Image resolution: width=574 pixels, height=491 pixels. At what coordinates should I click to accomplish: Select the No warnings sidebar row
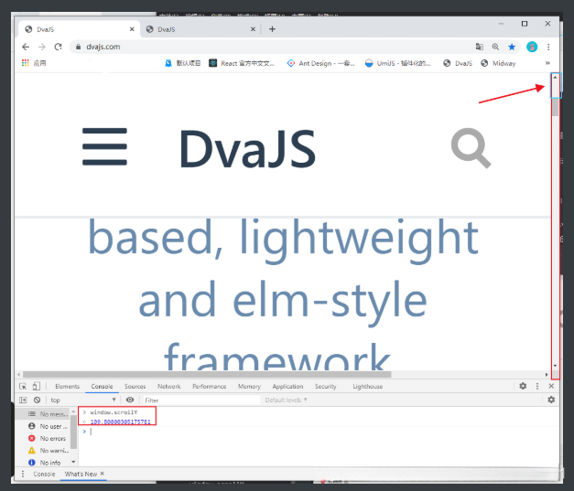pos(44,451)
